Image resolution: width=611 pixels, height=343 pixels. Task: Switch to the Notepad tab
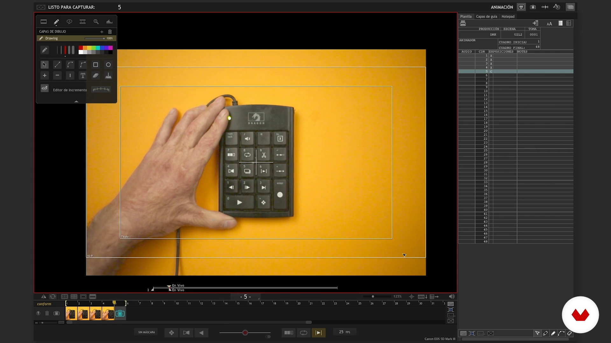coord(508,17)
